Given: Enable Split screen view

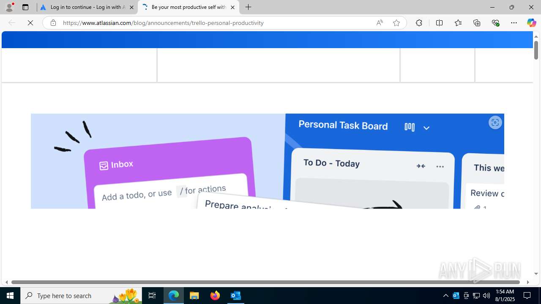Looking at the screenshot, I should [439, 23].
